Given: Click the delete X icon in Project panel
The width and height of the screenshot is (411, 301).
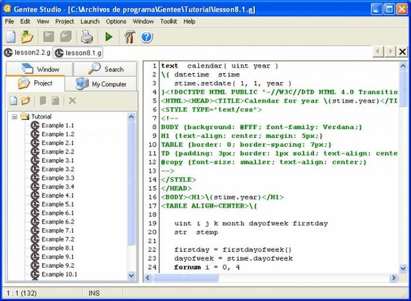Looking at the screenshot, I should (x=73, y=101).
